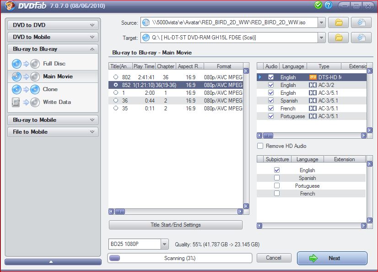Open the BD25 1080P output size dropdown
378x272 pixels.
pos(164,245)
